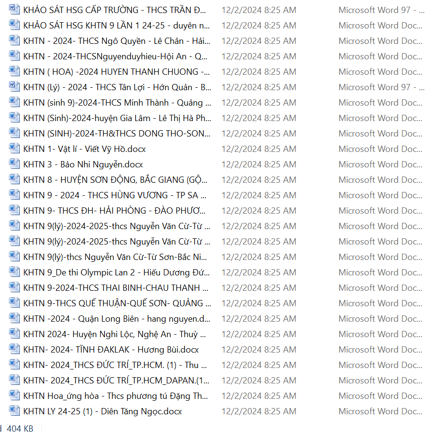Click the Word icon for KHTN 9_De thi Olympic
Viewport: 444px width, 436px height.
(x=14, y=272)
